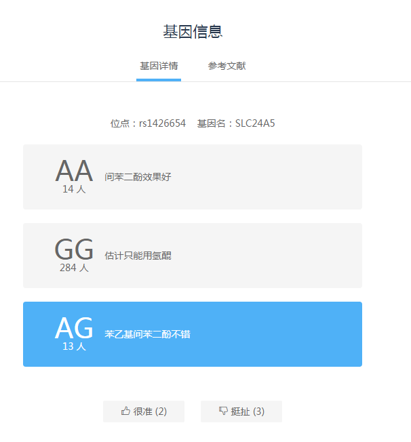Open the 参考文献 tab
The image size is (411, 442).
click(x=227, y=66)
